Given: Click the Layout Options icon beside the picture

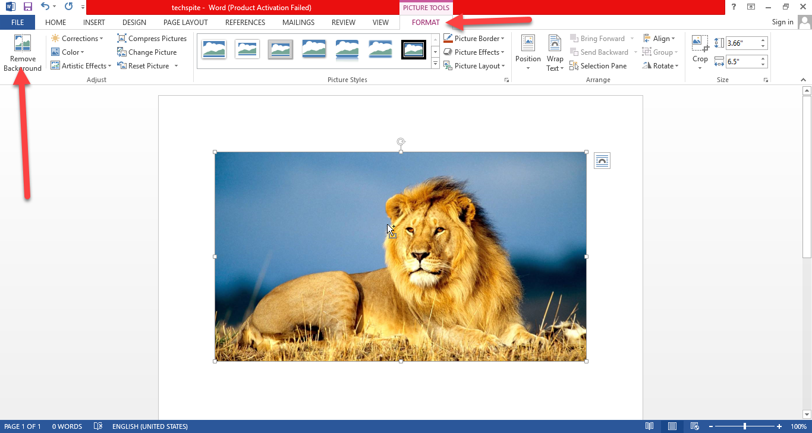Looking at the screenshot, I should click(x=602, y=161).
